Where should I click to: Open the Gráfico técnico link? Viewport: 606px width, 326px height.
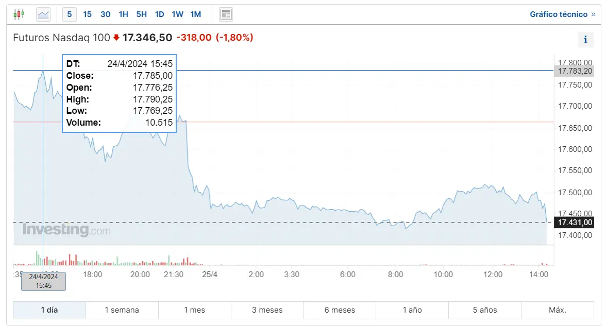[x=559, y=14]
